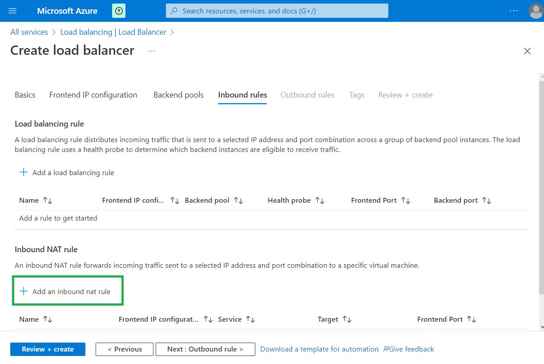Switch to the Frontend IP configuration tab
This screenshot has height=364, width=544.
click(x=93, y=95)
